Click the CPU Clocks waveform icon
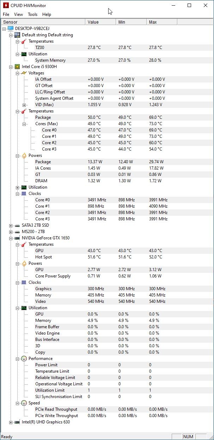Screen dimensions: 214x440 (24, 194)
